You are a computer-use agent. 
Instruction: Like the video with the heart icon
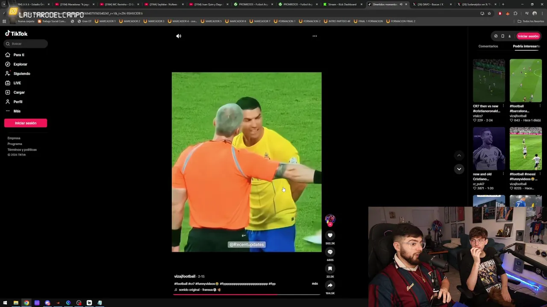[330, 235]
